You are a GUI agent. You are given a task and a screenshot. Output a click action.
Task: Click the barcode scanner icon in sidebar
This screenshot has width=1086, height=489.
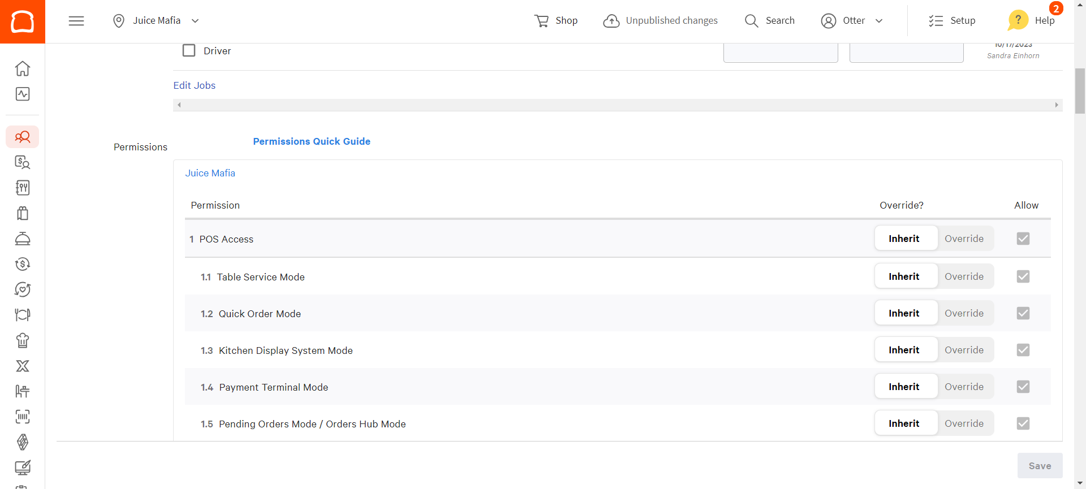point(23,417)
